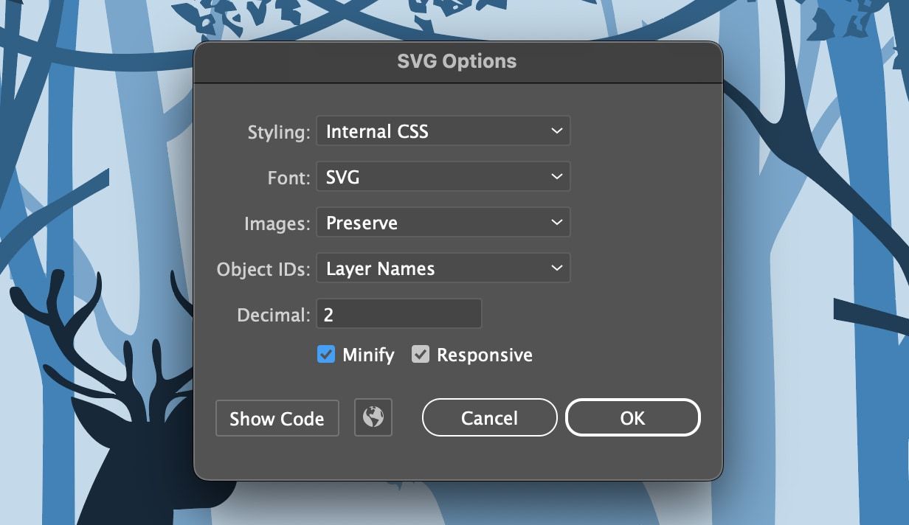Click the Show Code button
Viewport: 909px width, 525px height.
[277, 418]
